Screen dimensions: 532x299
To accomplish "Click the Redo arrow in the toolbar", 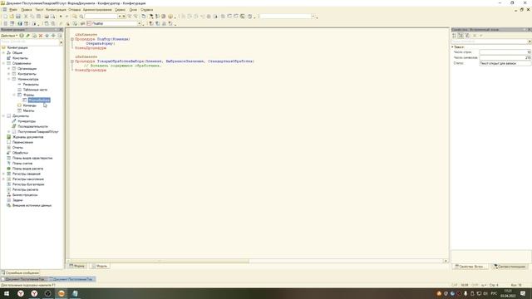I will coord(66,17).
